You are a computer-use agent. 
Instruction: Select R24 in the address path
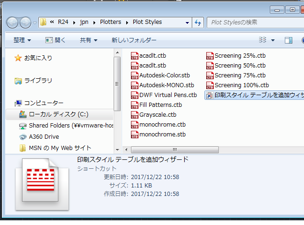tap(63, 22)
